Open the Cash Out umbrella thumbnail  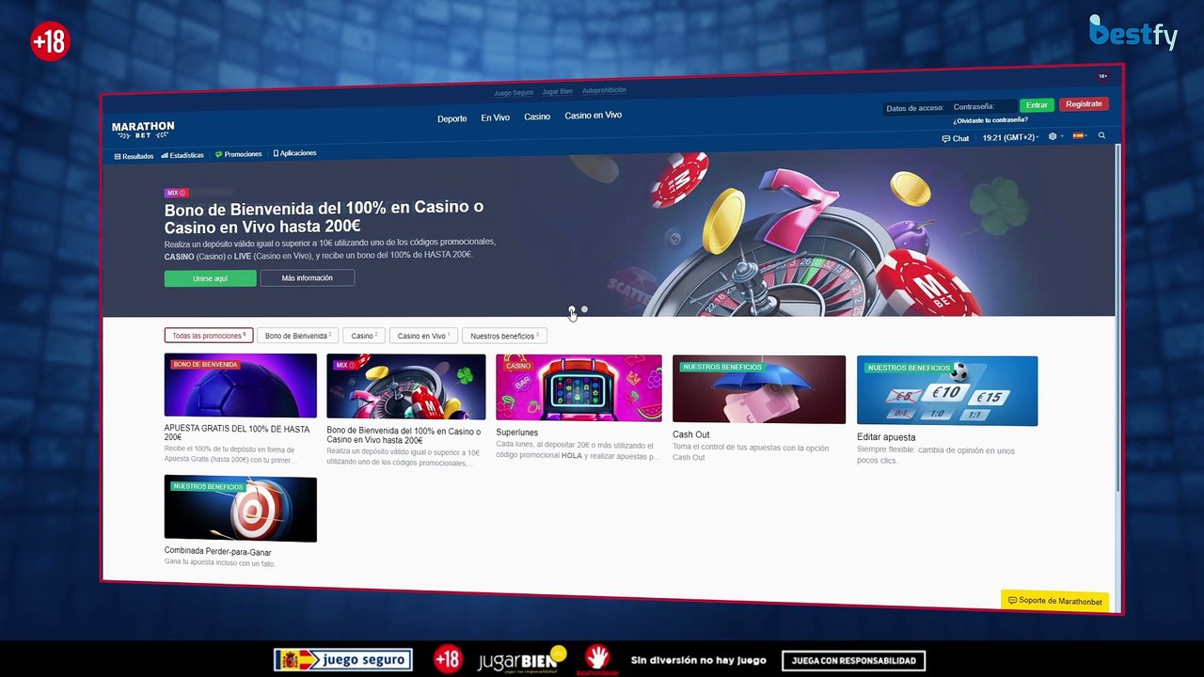tap(759, 389)
